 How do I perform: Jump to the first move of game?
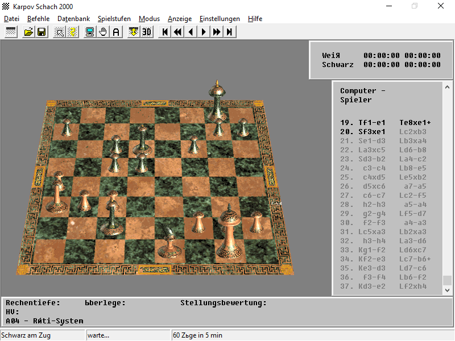tap(165, 32)
